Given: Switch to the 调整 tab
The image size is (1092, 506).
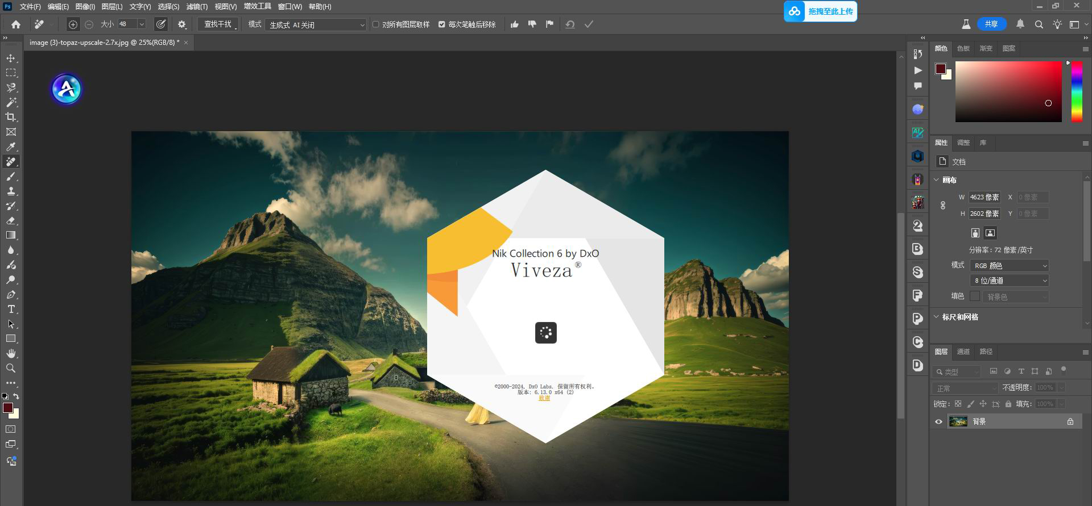Looking at the screenshot, I should 963,143.
